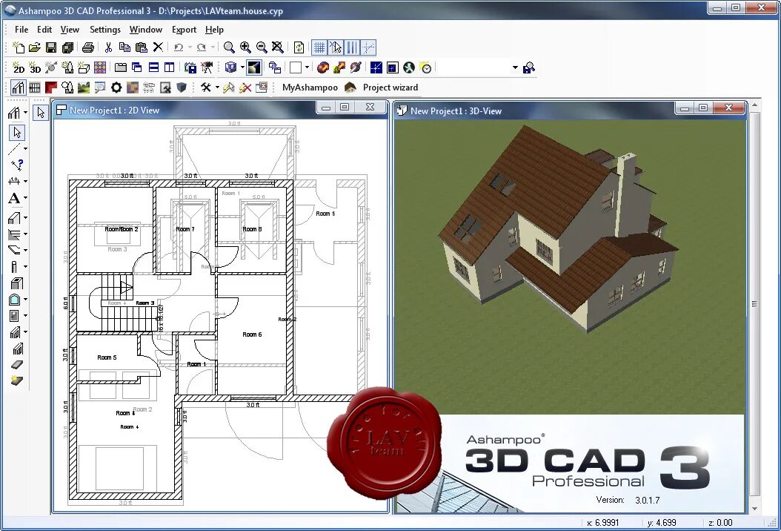Expand the hammer tools dropdown arrow
The image size is (781, 531).
coord(217,88)
